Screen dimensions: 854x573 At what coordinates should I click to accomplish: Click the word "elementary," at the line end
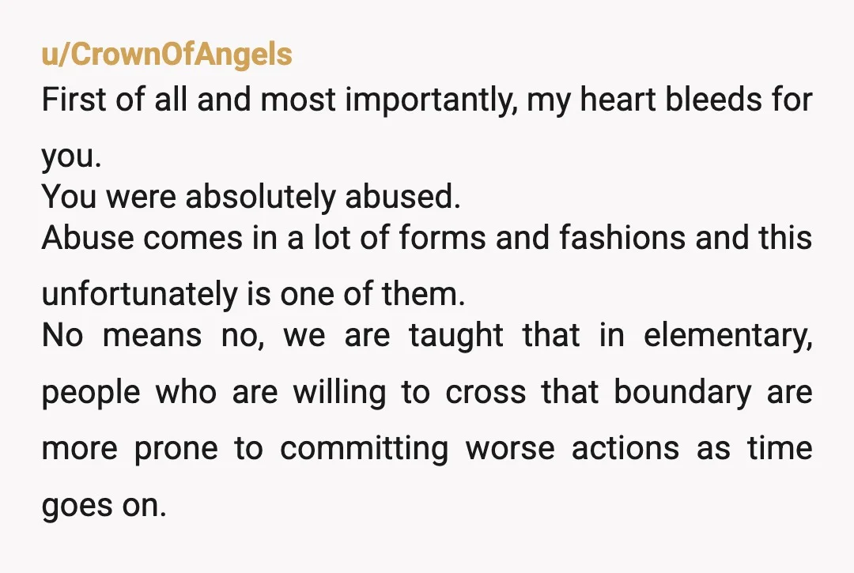click(x=728, y=336)
